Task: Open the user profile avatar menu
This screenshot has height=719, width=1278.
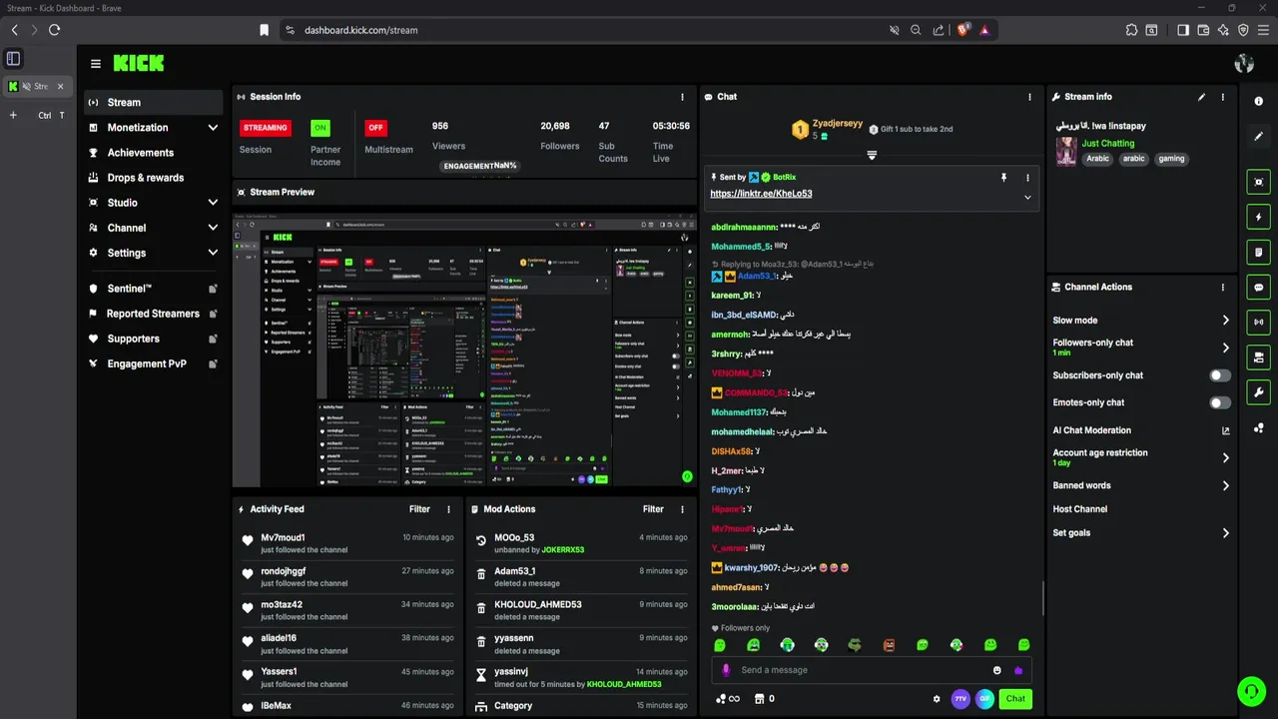Action: coord(1244,64)
